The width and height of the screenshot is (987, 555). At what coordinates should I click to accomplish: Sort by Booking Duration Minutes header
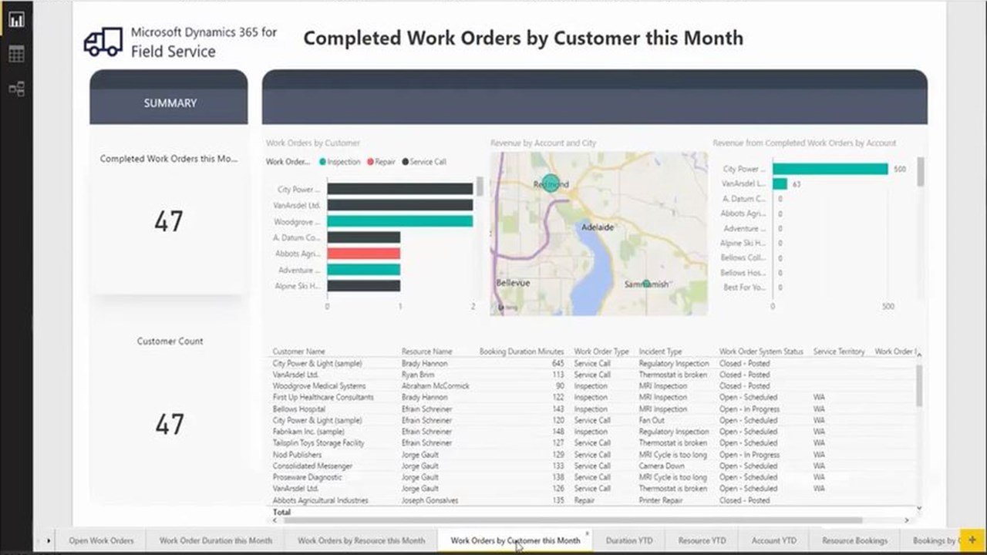click(x=521, y=351)
